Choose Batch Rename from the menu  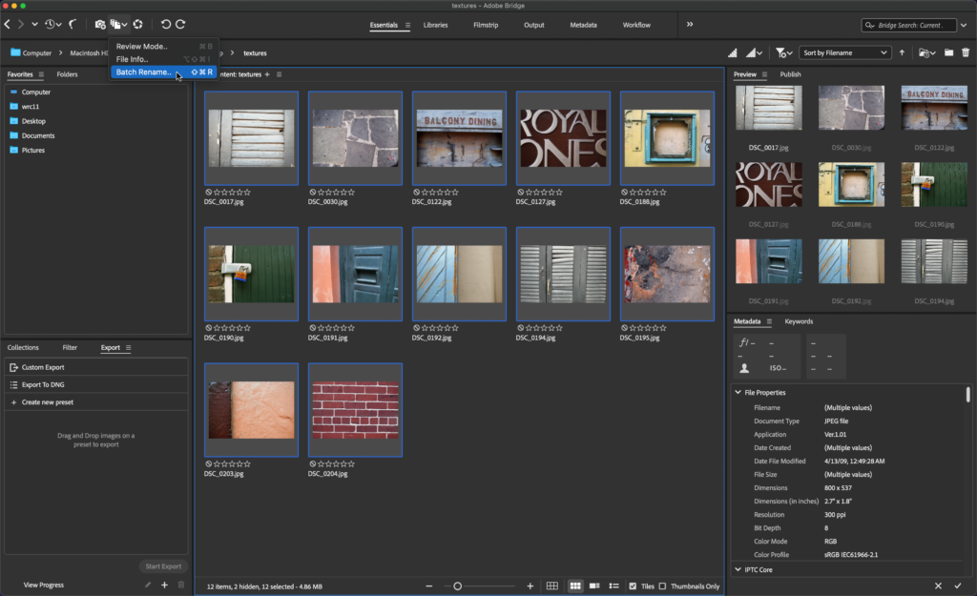(144, 72)
